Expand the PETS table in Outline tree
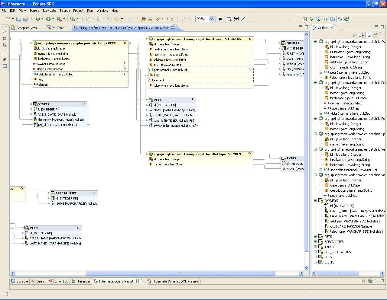This screenshot has height=300, width=387. click(x=315, y=237)
